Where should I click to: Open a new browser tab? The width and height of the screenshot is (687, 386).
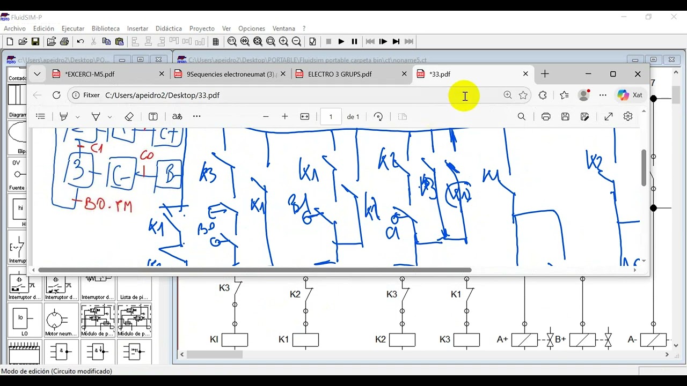(545, 74)
